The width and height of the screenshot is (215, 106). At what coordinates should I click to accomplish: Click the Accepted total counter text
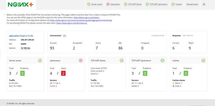pyautogui.click(x=158, y=36)
